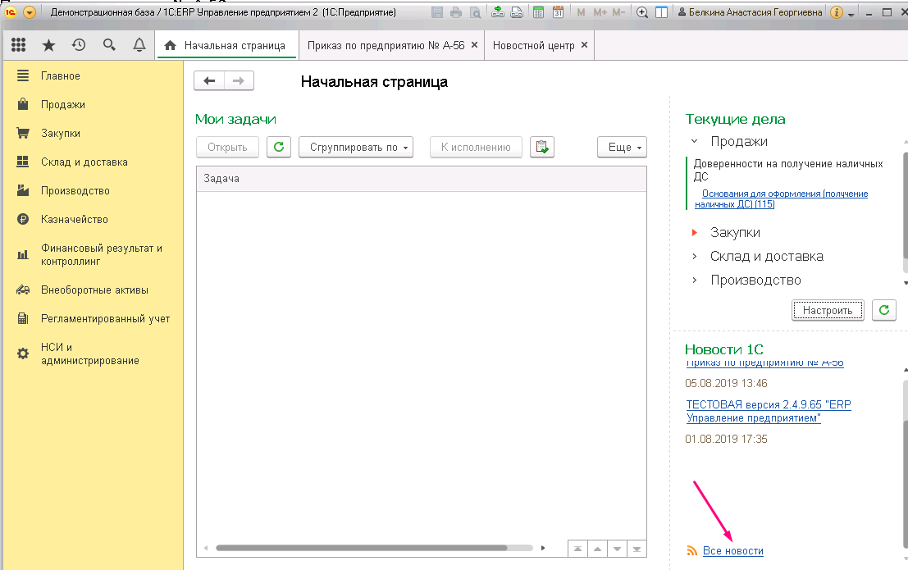
Task: Open the Calculator icon
Action: 539,11
